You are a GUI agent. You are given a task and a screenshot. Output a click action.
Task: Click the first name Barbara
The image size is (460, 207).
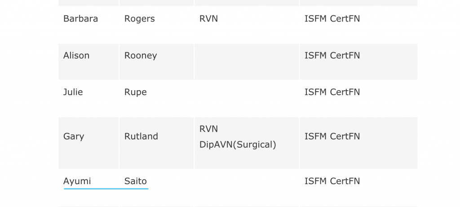pyautogui.click(x=80, y=18)
